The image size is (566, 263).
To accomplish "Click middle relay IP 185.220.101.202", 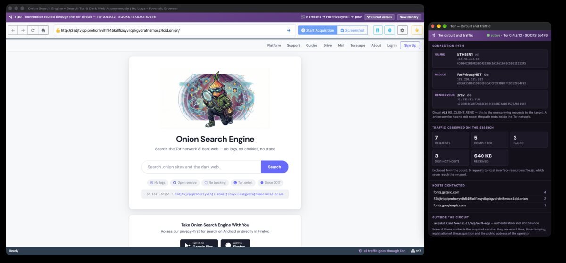I will coord(470,79).
